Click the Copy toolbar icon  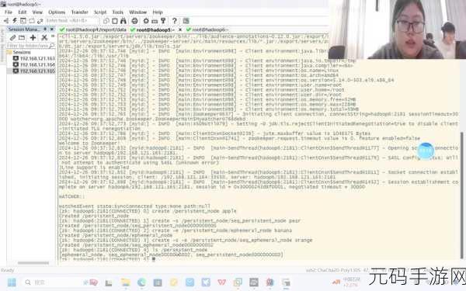[x=106, y=21]
